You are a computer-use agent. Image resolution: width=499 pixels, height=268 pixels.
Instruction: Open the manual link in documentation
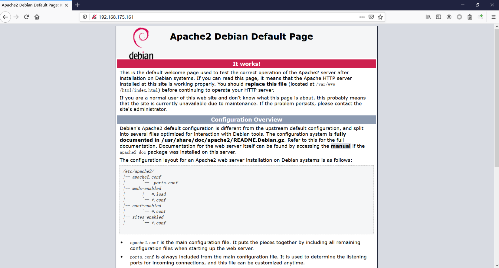pyautogui.click(x=341, y=146)
